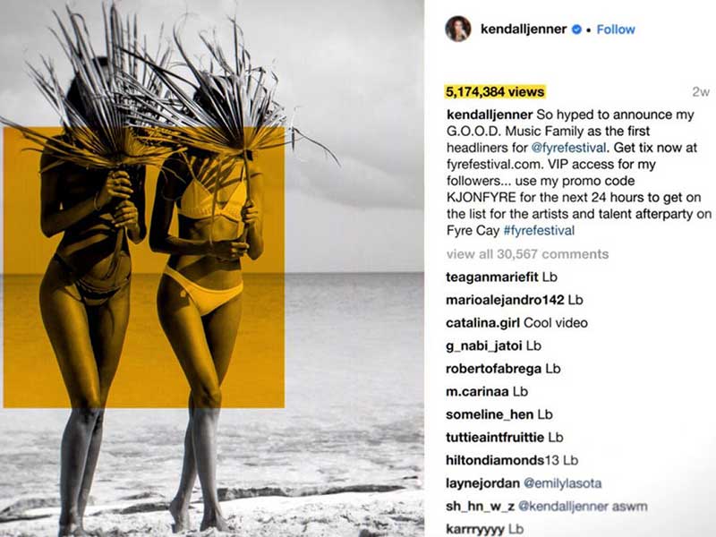Image resolution: width=716 pixels, height=537 pixels.
Task: Expand view all 30,567 comments
Action: (527, 254)
